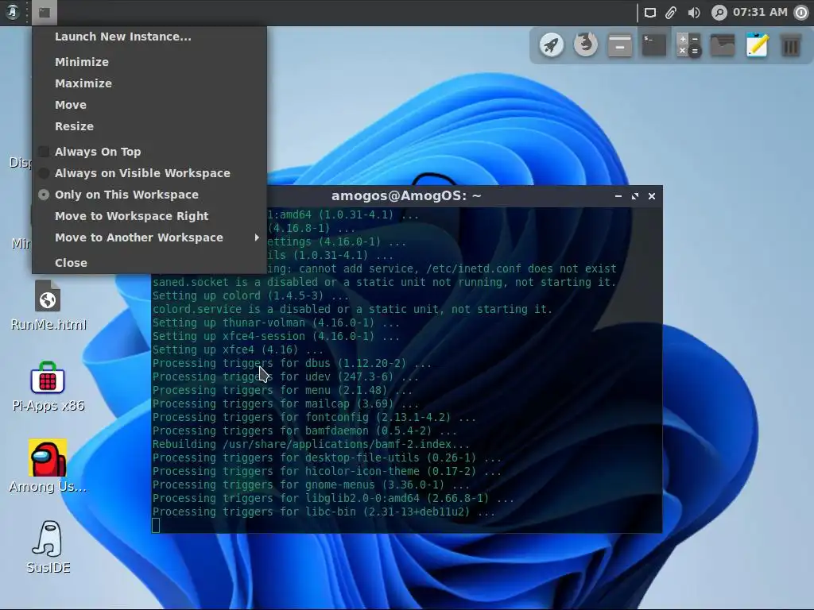Select the SusIDE desktop icon
Viewport: 814px width, 610px height.
(x=48, y=547)
